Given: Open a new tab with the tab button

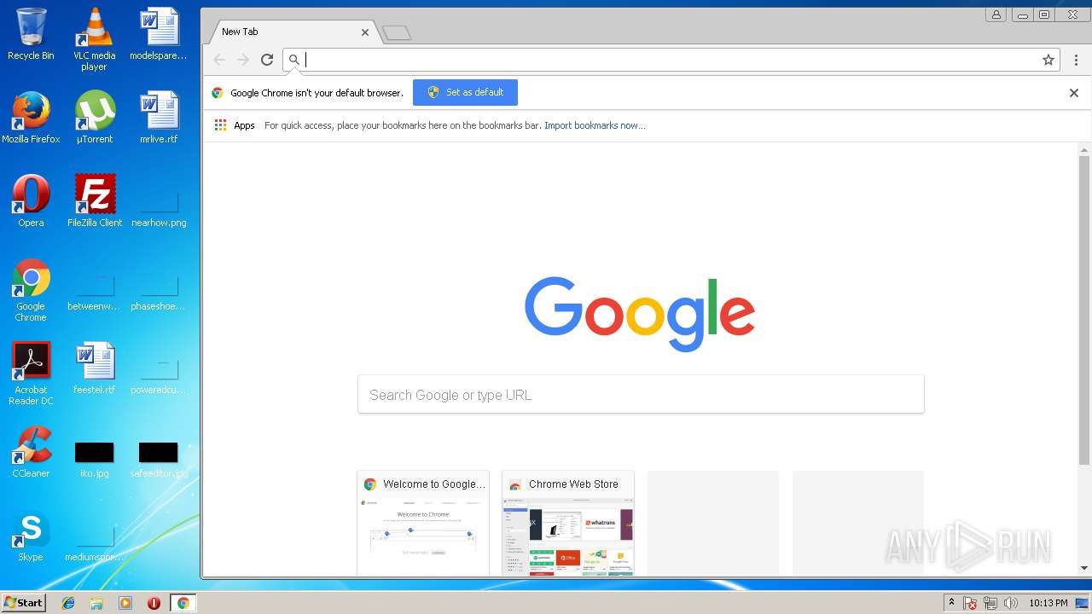Looking at the screenshot, I should click(x=397, y=33).
